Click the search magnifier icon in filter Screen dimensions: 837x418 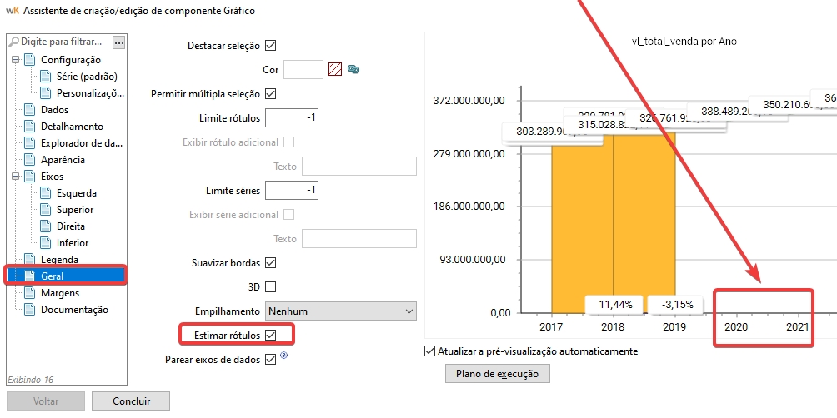(13, 42)
